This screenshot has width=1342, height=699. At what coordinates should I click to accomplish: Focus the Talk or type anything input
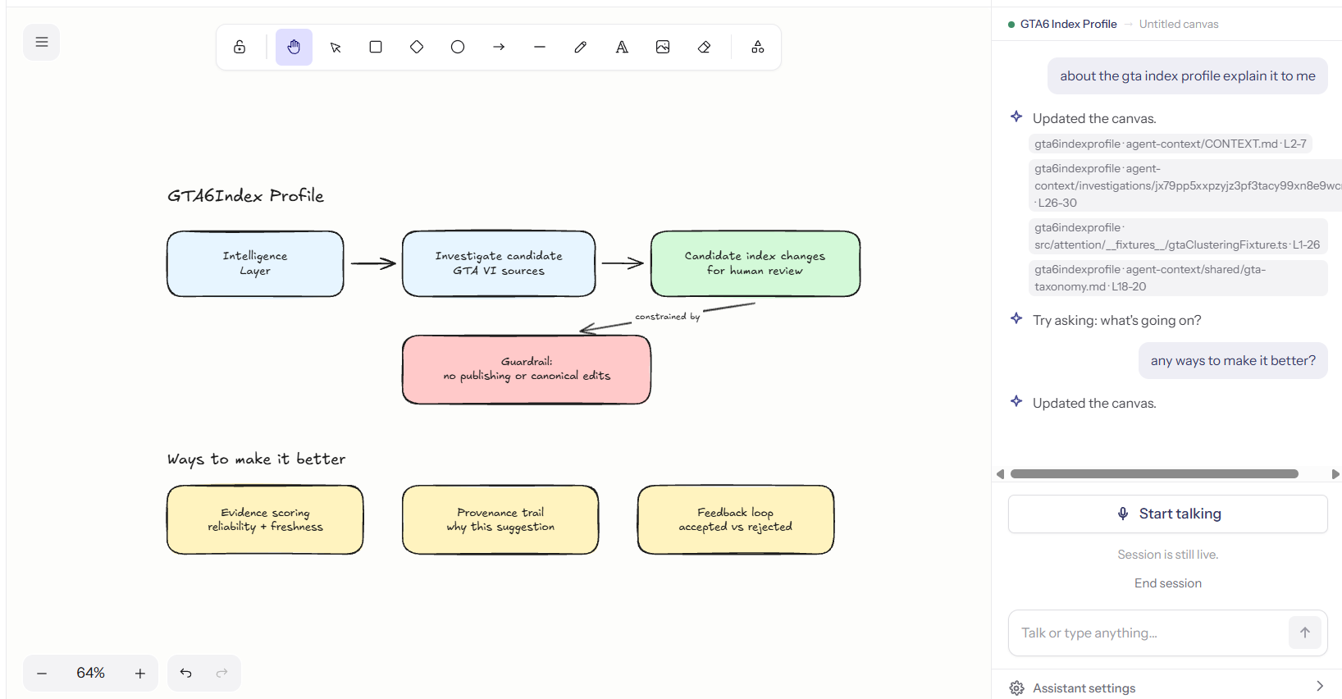pyautogui.click(x=1148, y=633)
